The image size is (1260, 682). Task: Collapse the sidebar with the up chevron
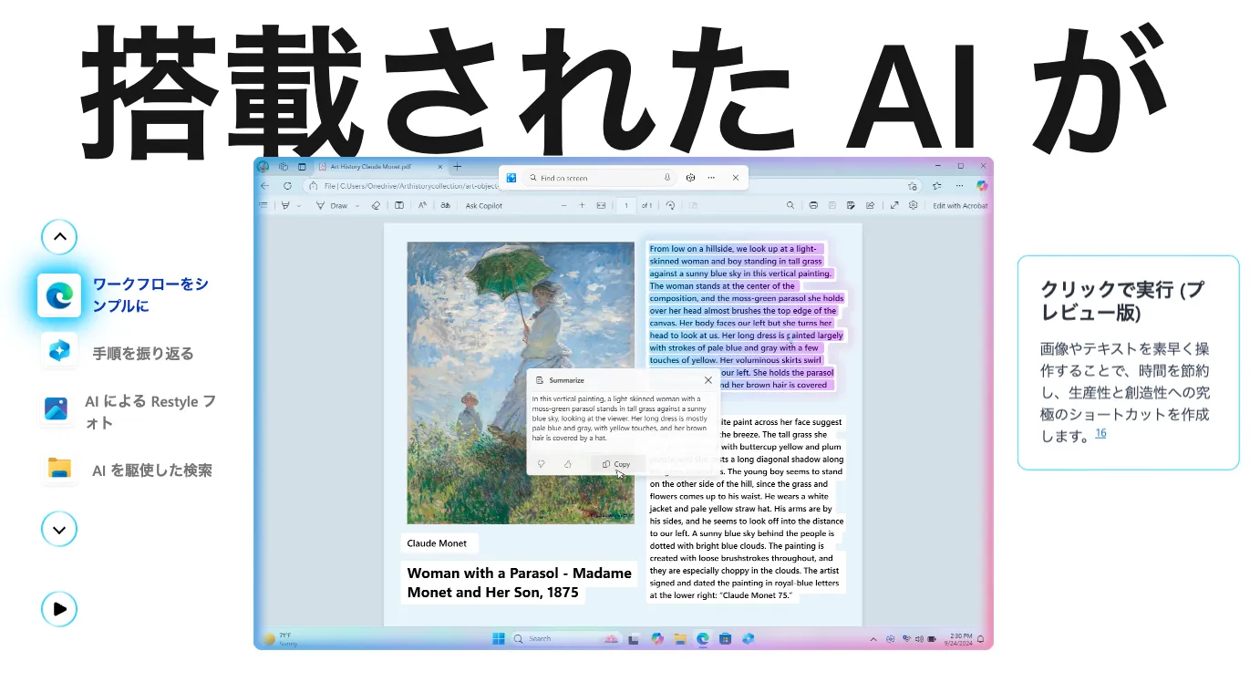point(59,236)
